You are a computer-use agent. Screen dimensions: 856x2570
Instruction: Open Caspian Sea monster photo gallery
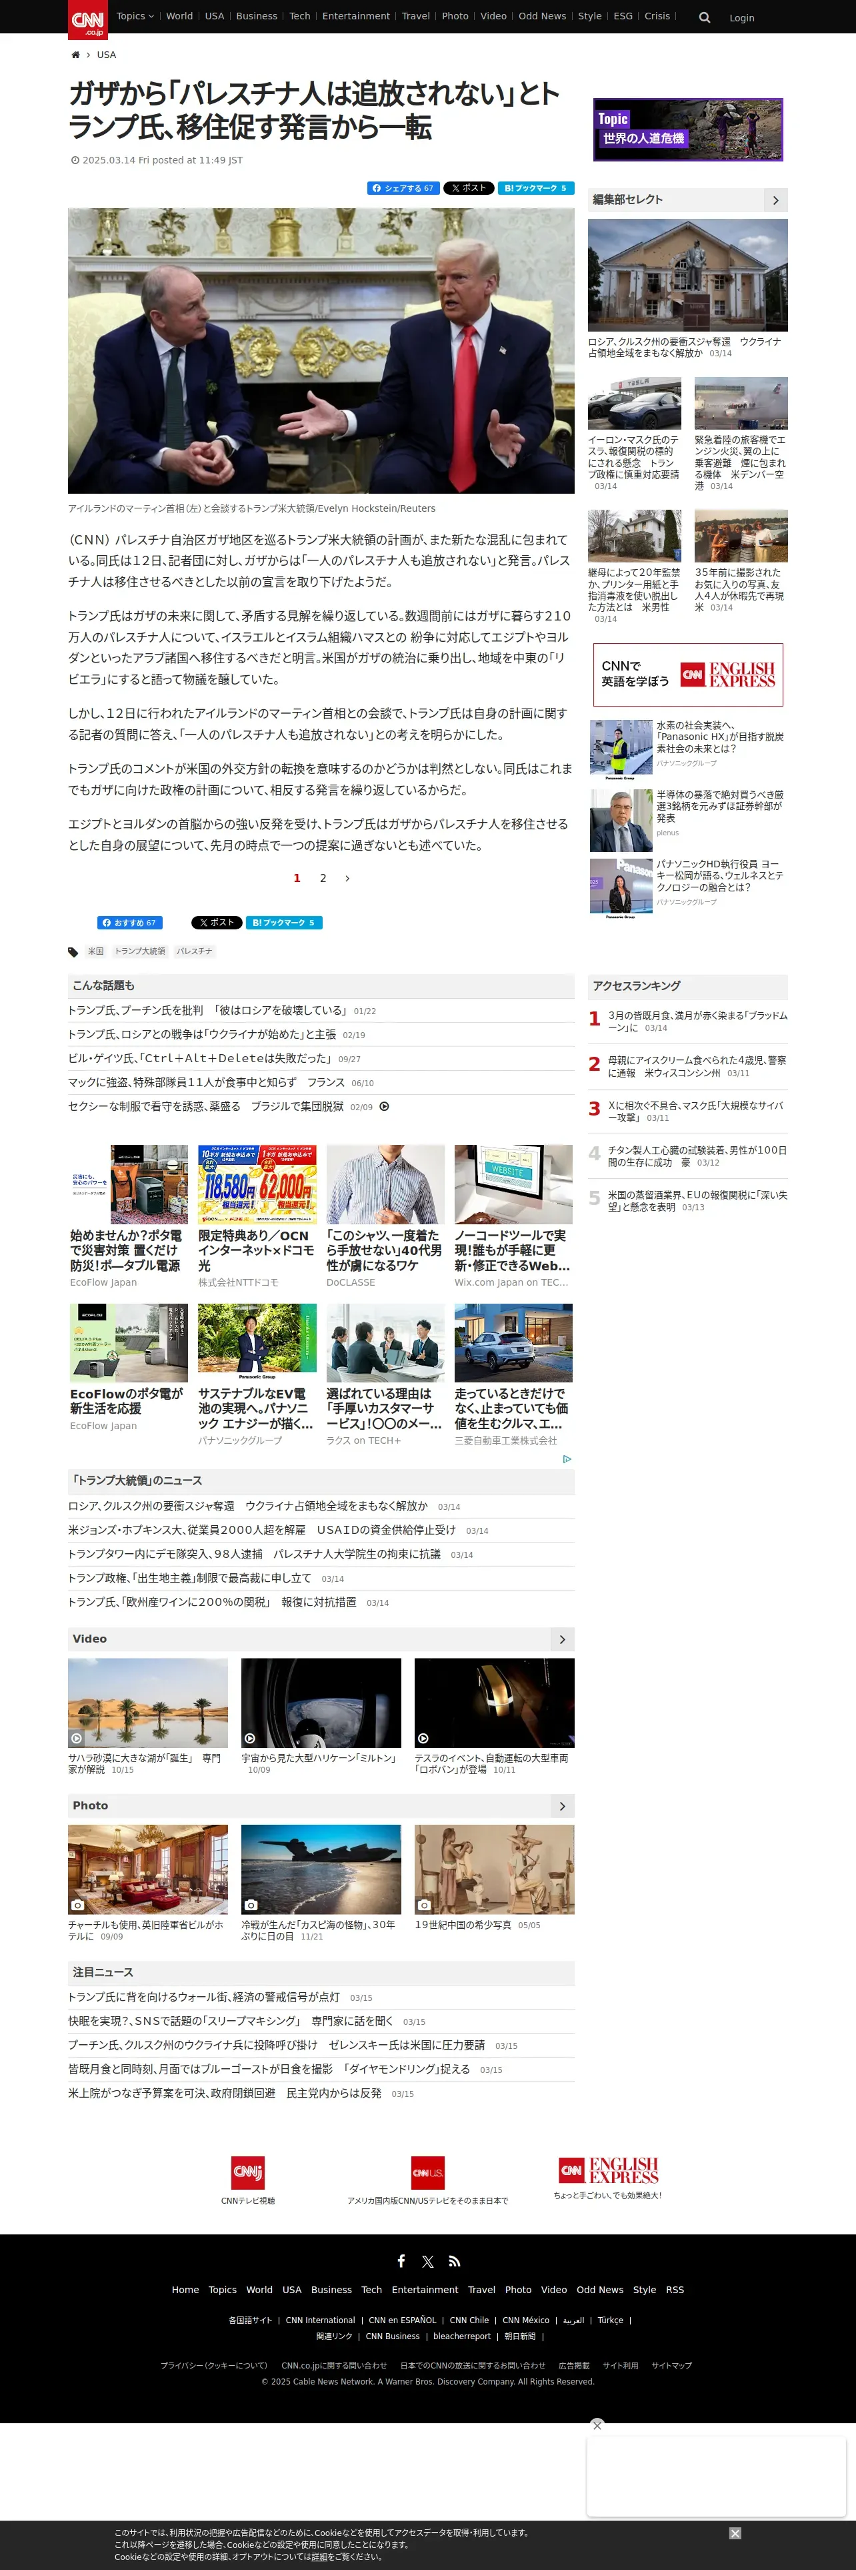tap(321, 1869)
